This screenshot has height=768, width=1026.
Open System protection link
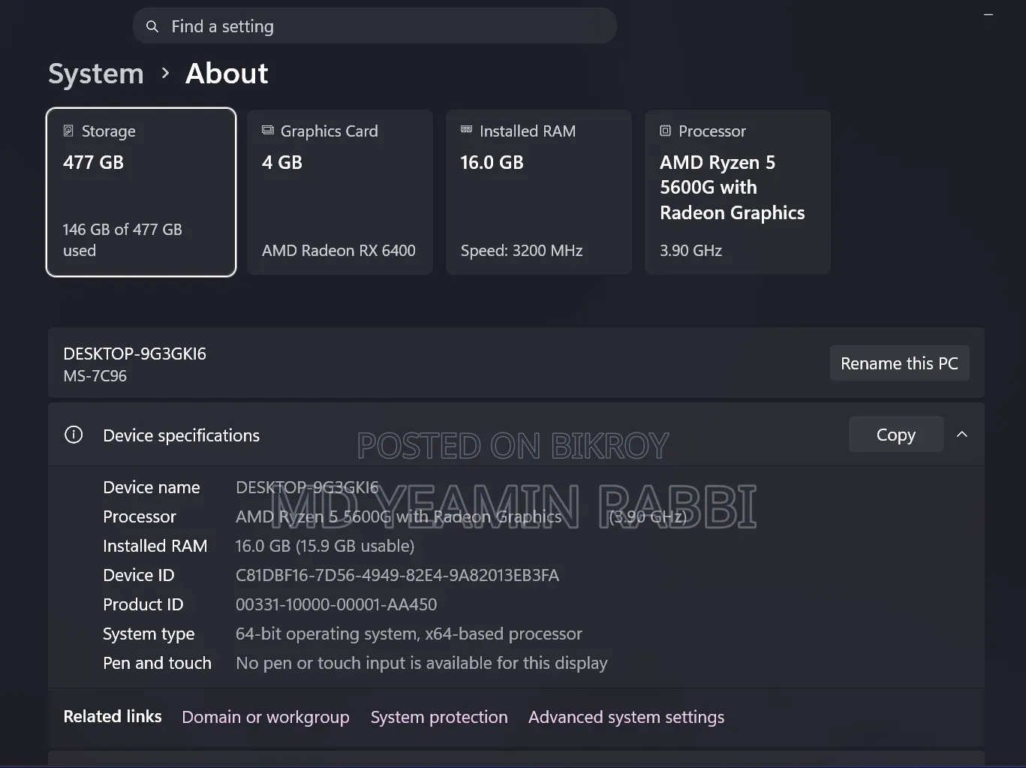[439, 717]
